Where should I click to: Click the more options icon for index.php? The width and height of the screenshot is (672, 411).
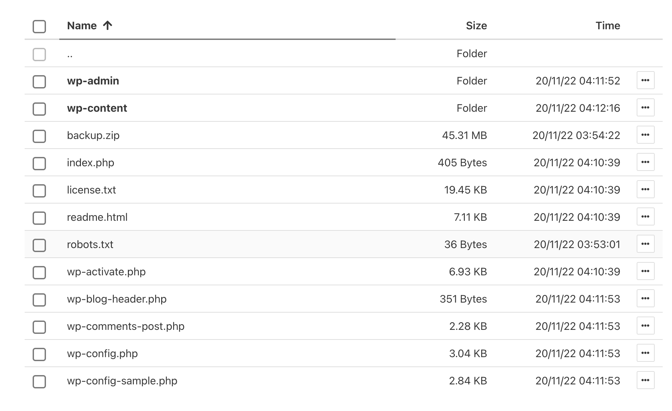645,162
